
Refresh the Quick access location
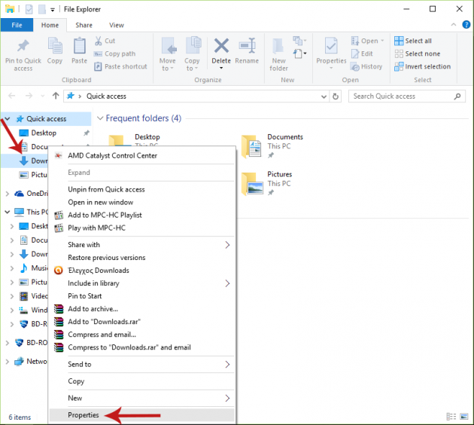pos(336,96)
